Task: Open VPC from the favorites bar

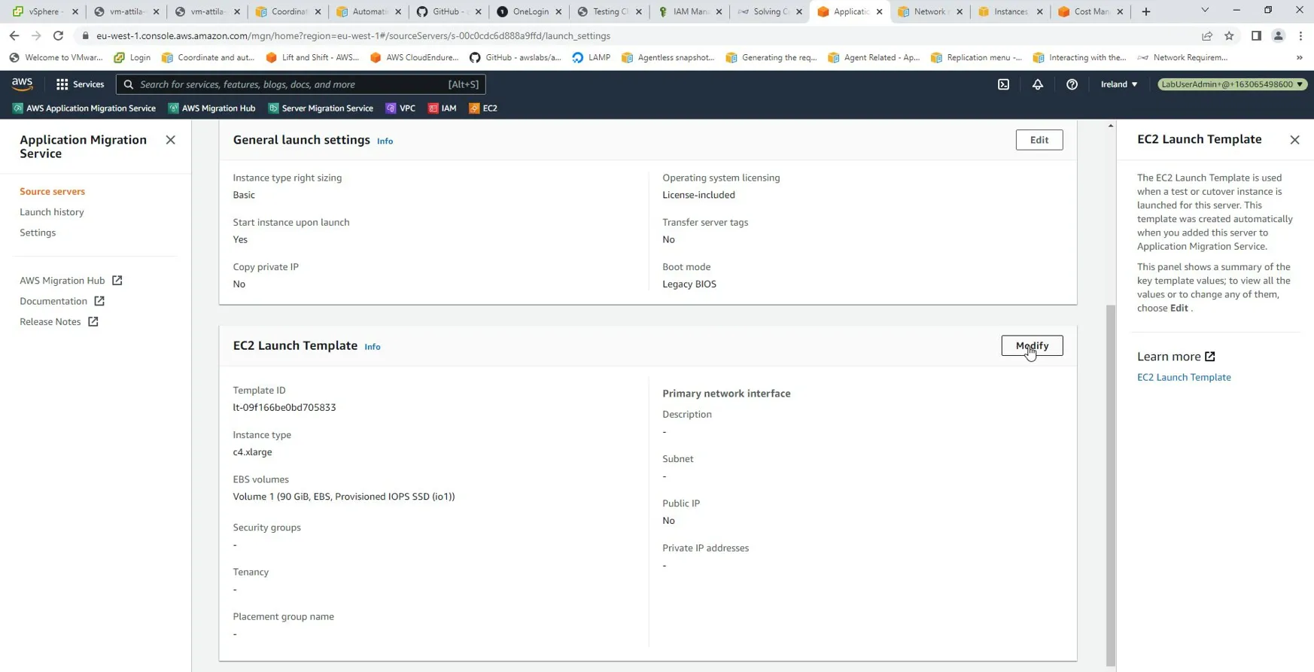Action: click(400, 108)
